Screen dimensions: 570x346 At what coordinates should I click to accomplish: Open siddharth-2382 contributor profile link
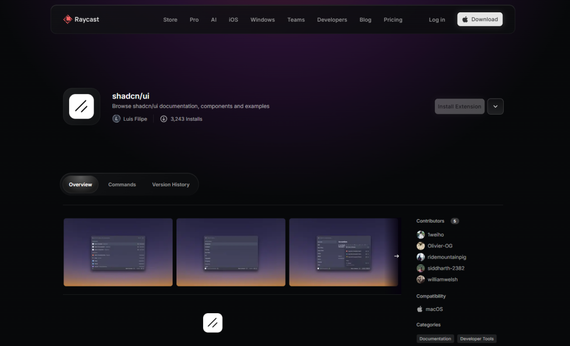(446, 268)
